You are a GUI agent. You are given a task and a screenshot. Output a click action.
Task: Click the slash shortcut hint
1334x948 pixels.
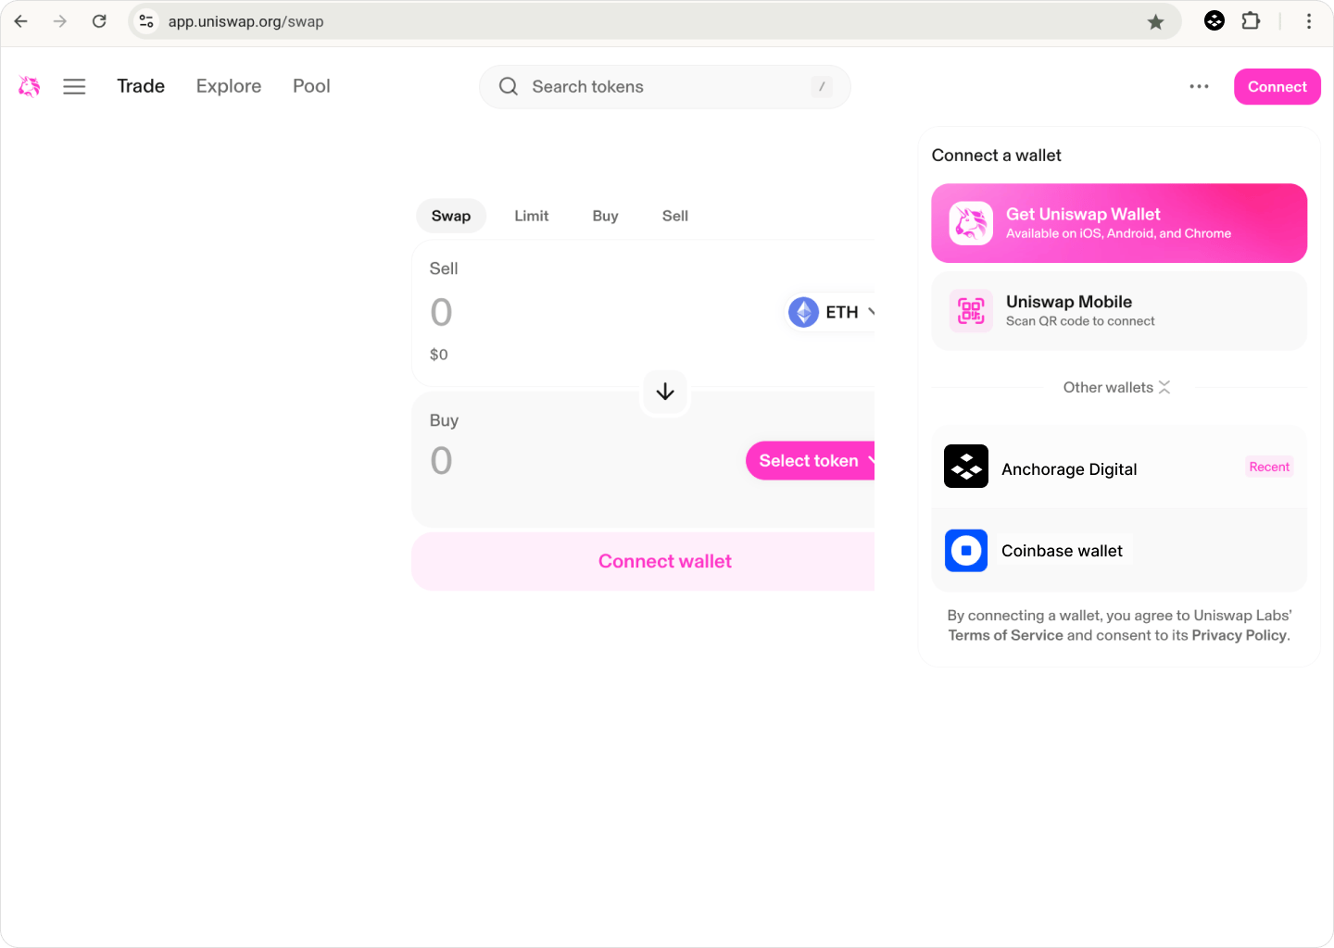(822, 86)
